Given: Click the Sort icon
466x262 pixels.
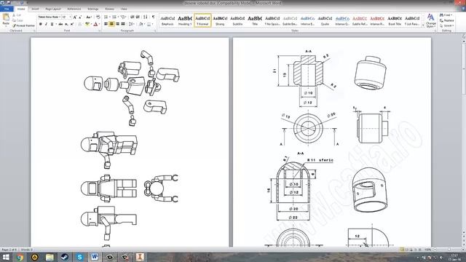Looking at the screenshot, I should click(x=146, y=17).
